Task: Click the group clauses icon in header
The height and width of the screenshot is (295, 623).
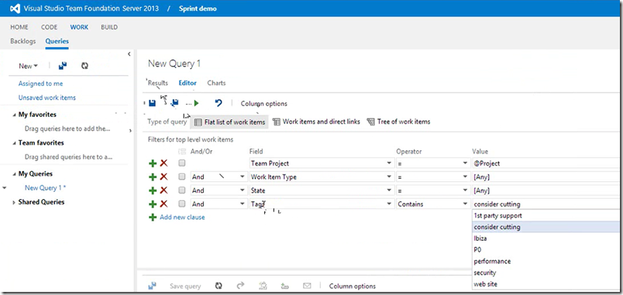Action: click(x=182, y=151)
